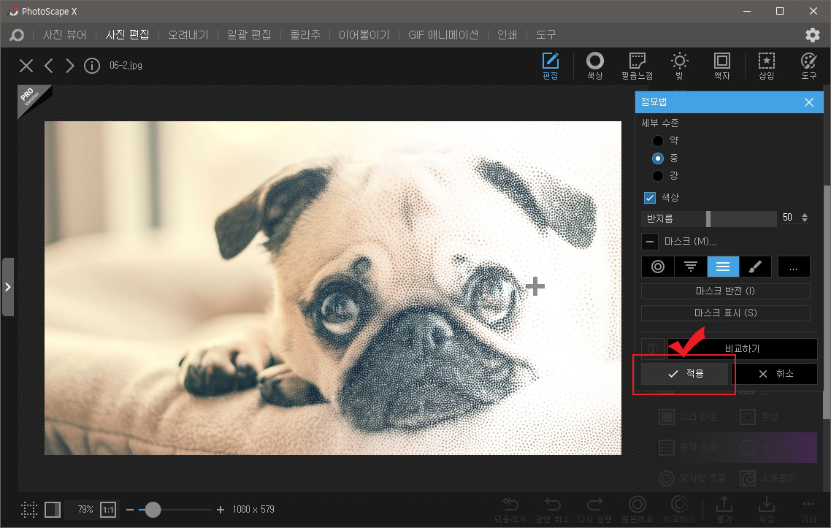
Task: Select the full-area mask icon
Action: pos(723,267)
